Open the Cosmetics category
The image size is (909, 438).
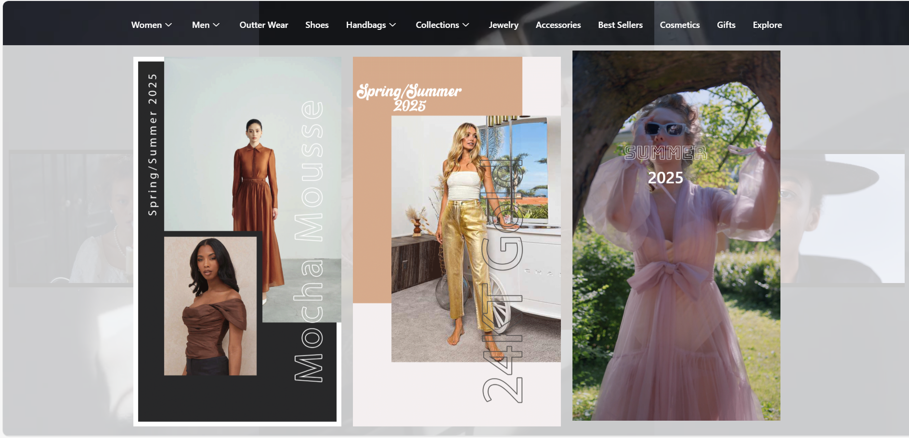tap(679, 25)
